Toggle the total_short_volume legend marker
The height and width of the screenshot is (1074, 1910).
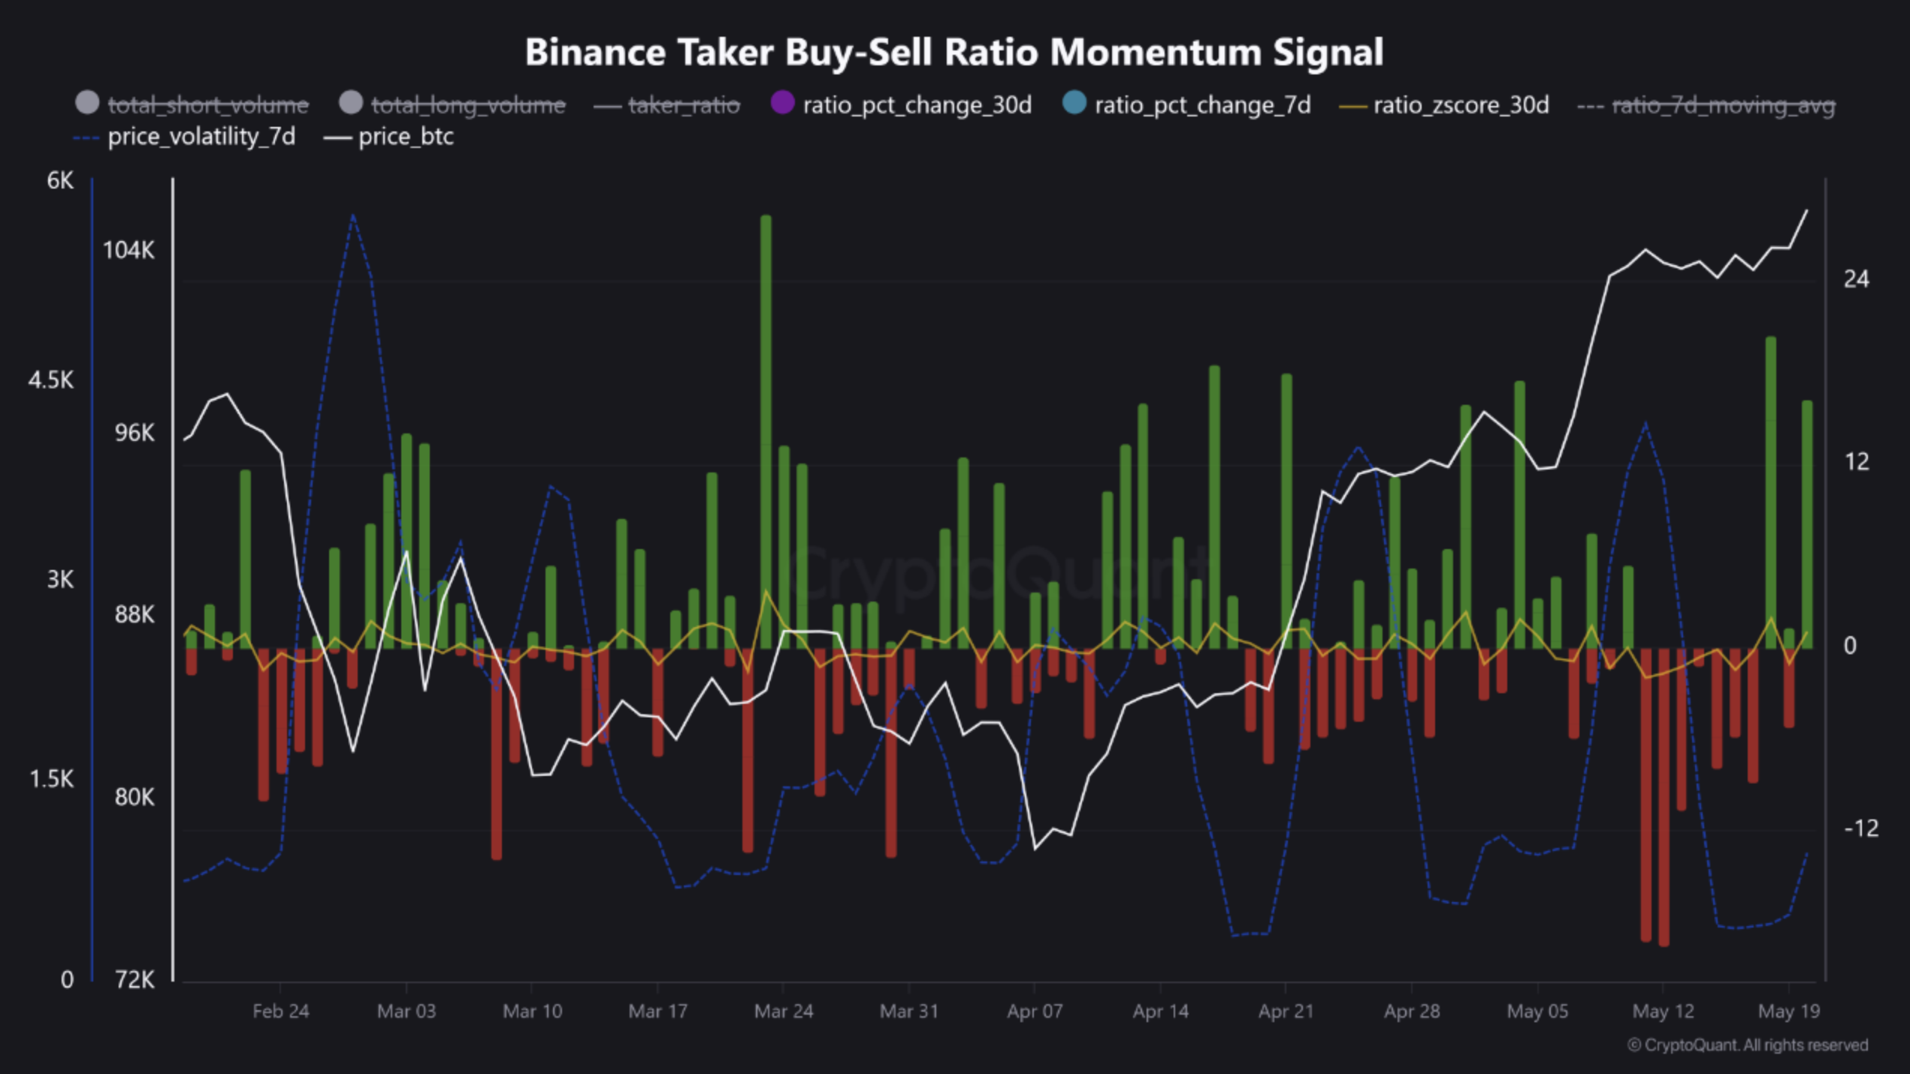click(88, 103)
